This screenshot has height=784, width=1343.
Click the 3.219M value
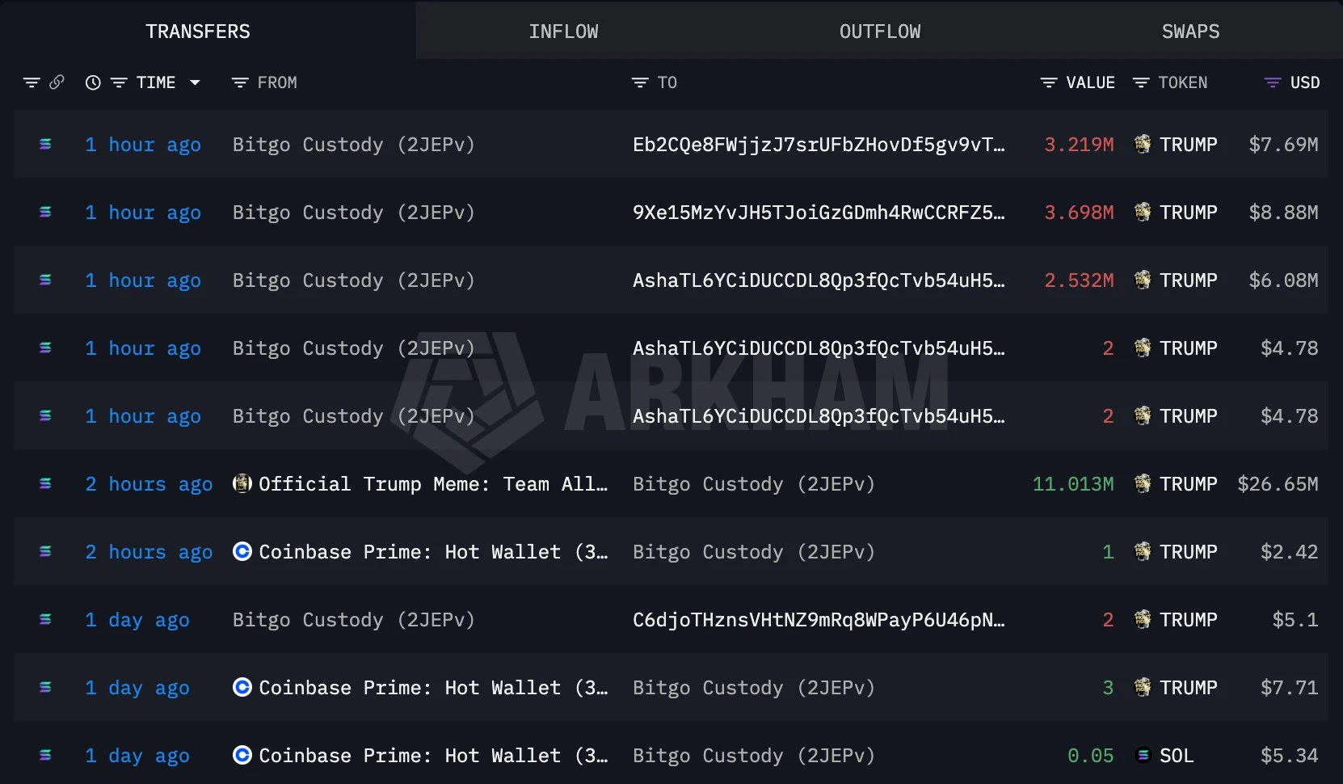click(1079, 145)
